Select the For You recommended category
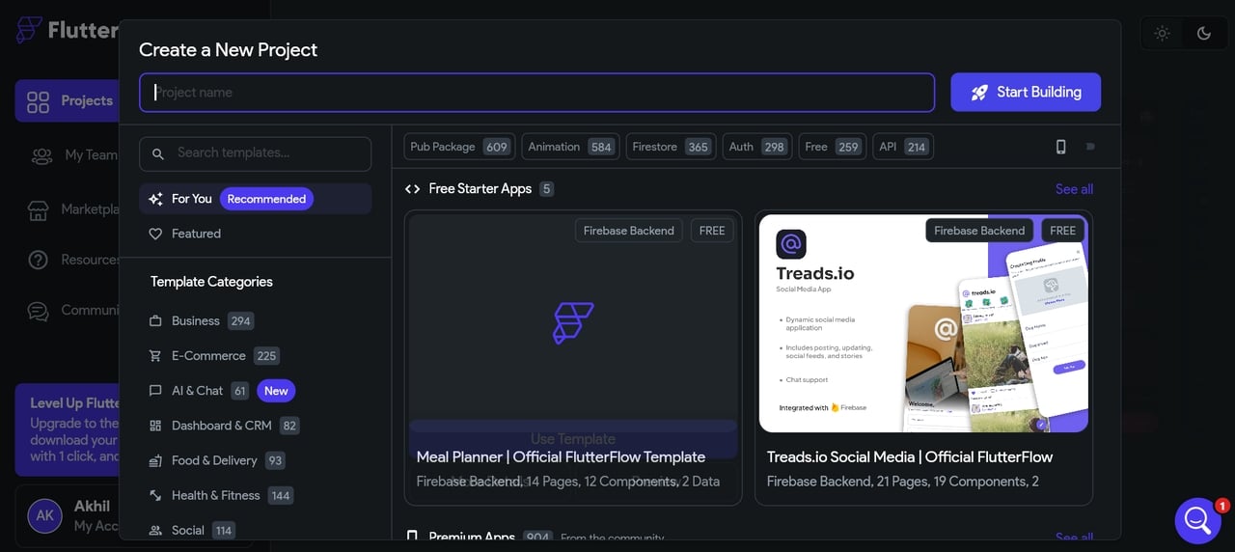The width and height of the screenshot is (1235, 552). pyautogui.click(x=255, y=199)
